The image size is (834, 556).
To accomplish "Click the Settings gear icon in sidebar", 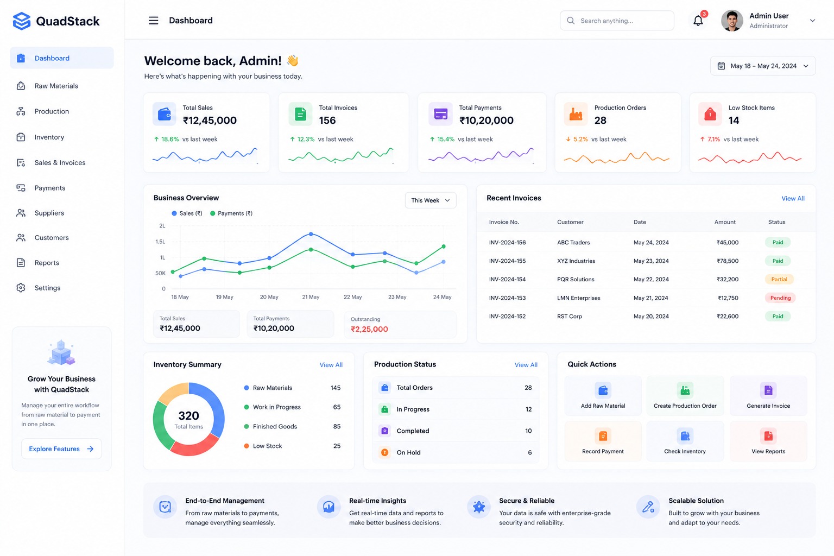I will tap(21, 288).
